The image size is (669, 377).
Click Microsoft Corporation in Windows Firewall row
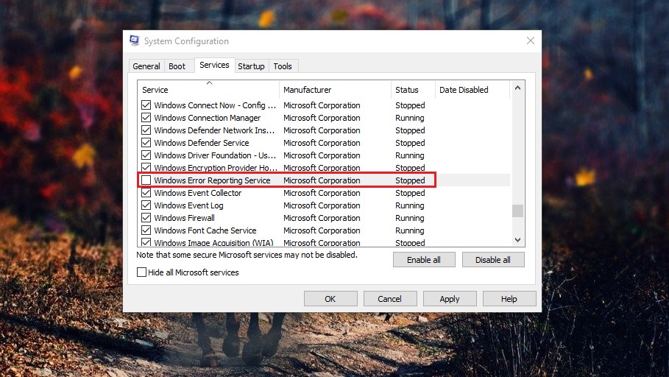tap(322, 218)
